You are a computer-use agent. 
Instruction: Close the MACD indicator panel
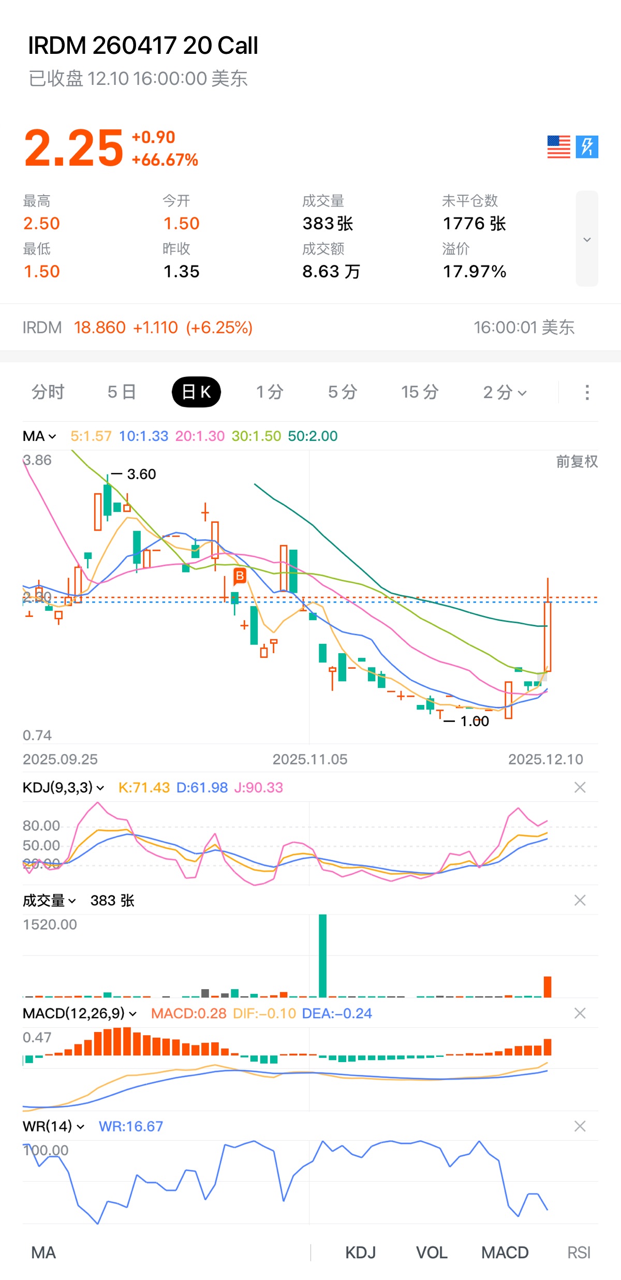(580, 1013)
